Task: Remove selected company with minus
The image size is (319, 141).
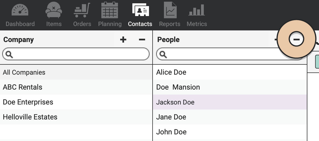Action: (x=142, y=40)
